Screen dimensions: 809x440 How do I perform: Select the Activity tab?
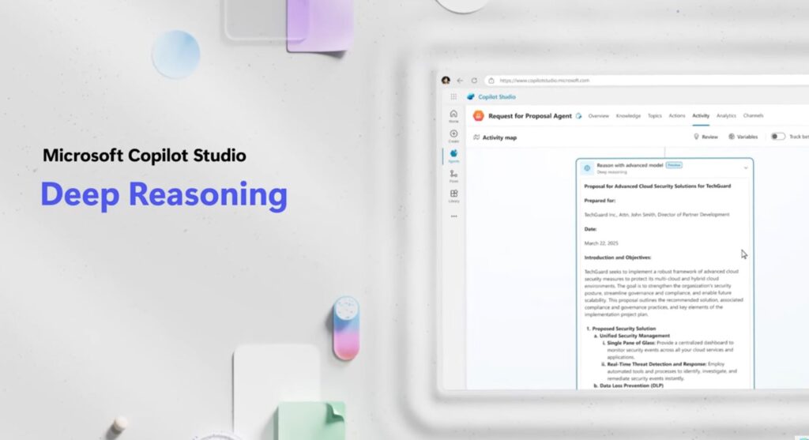click(x=701, y=116)
